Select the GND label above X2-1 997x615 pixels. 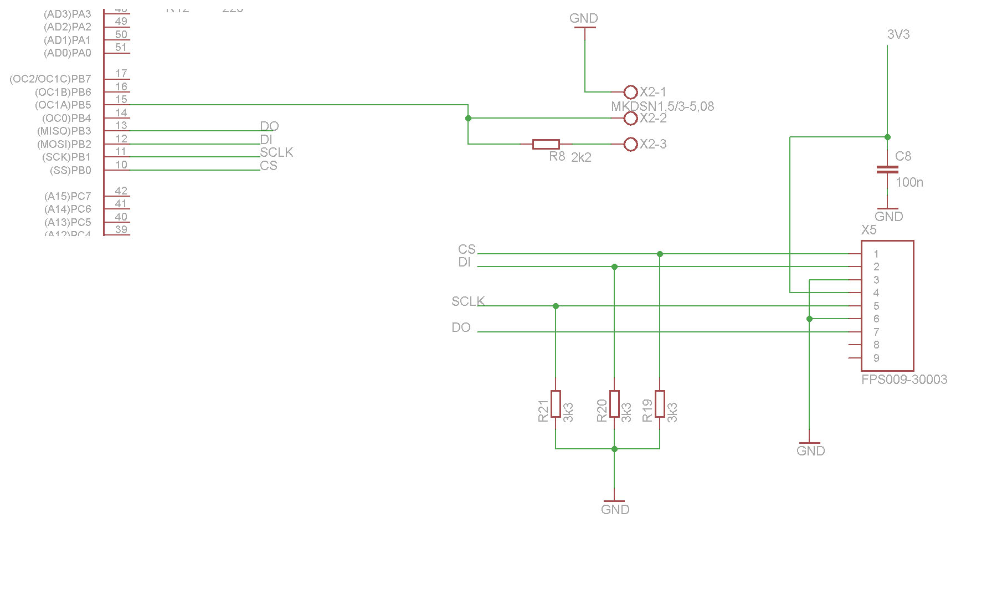pos(584,18)
